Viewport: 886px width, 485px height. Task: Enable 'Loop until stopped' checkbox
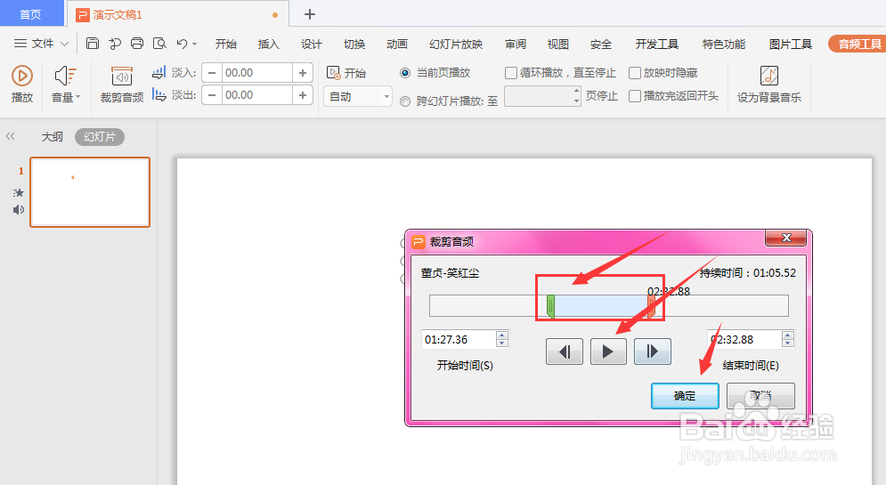511,73
